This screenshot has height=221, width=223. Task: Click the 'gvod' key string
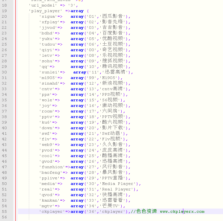pos(47,161)
